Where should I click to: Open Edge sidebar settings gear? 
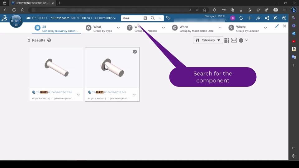click(294, 156)
